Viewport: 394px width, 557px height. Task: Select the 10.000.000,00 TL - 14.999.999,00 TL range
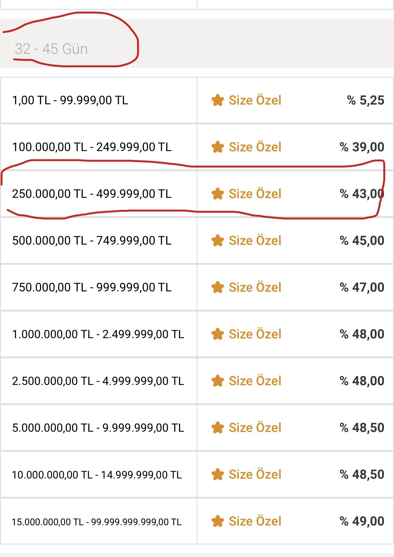[x=97, y=475]
